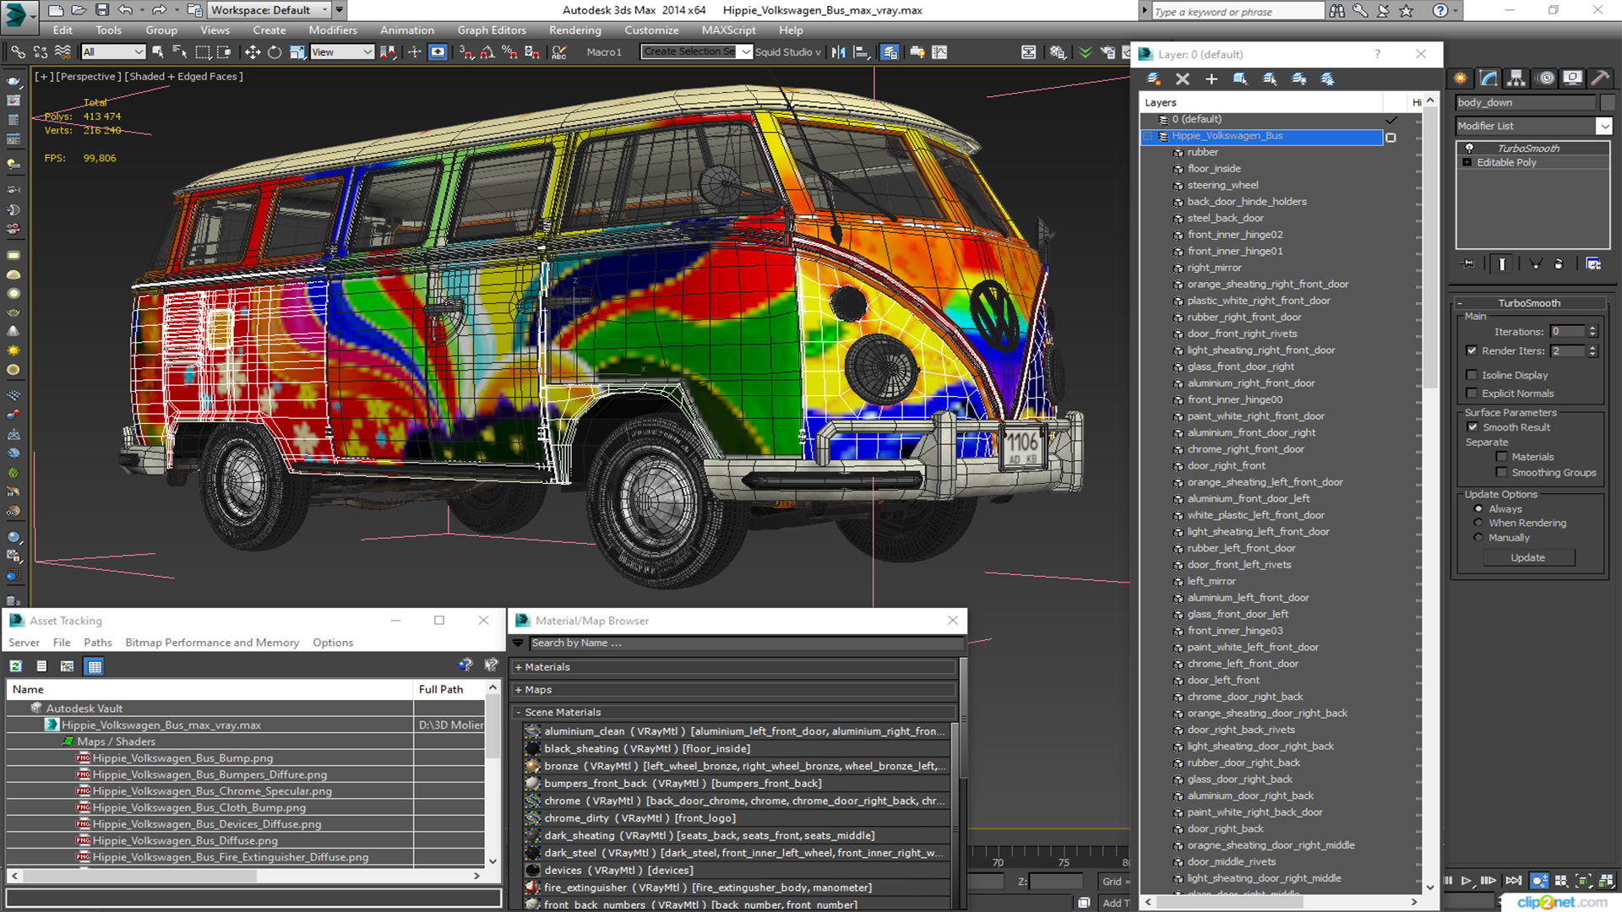Screen dimensions: 1622x912
Task: Toggle TurboSmooth modifier lightbulb on/off
Action: (x=1469, y=148)
